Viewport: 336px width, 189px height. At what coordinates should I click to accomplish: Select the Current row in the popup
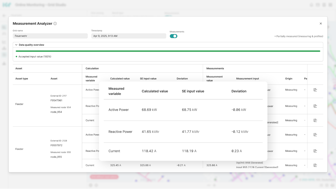tap(184, 151)
